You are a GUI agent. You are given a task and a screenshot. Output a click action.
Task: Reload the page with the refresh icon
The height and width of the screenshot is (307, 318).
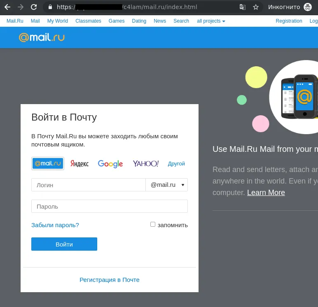point(34,7)
